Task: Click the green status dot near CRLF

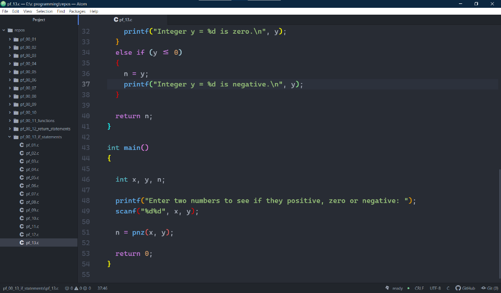Action: tap(409, 288)
